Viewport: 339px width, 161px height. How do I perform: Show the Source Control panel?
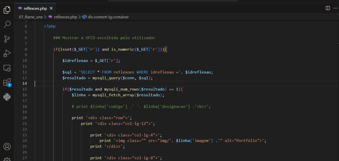(x=7, y=39)
